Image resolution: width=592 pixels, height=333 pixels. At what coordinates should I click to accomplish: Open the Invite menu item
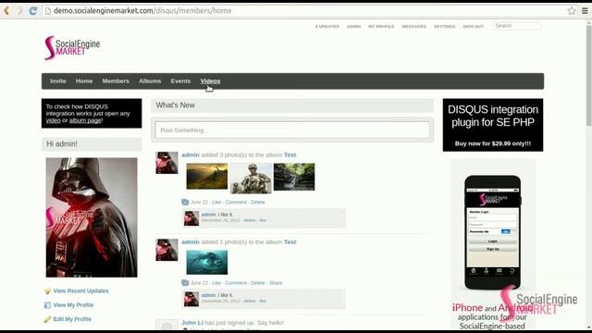click(58, 80)
